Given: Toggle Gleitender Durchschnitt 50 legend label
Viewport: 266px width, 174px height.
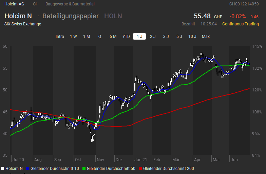Looking at the screenshot, I should 111,169.
